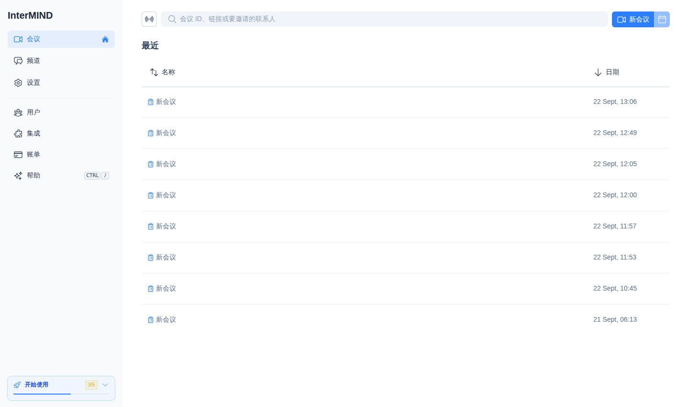The height and width of the screenshot is (407, 689).
Task: Open 频道 in the sidebar
Action: click(x=61, y=61)
